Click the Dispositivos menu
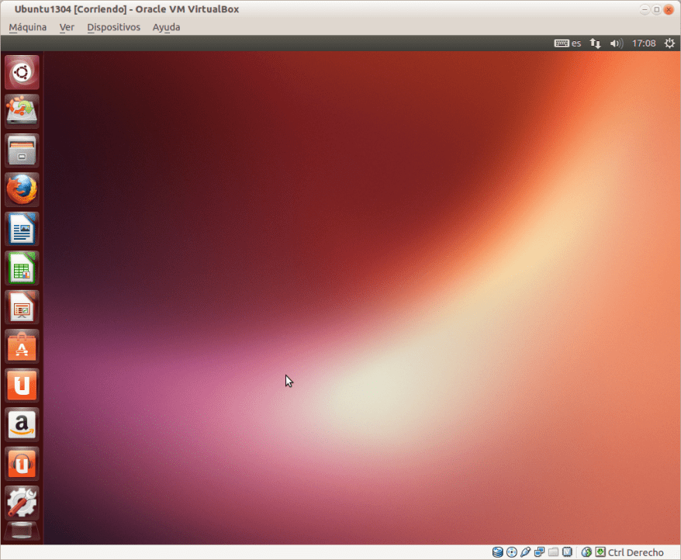This screenshot has height=560, width=681. tap(113, 27)
